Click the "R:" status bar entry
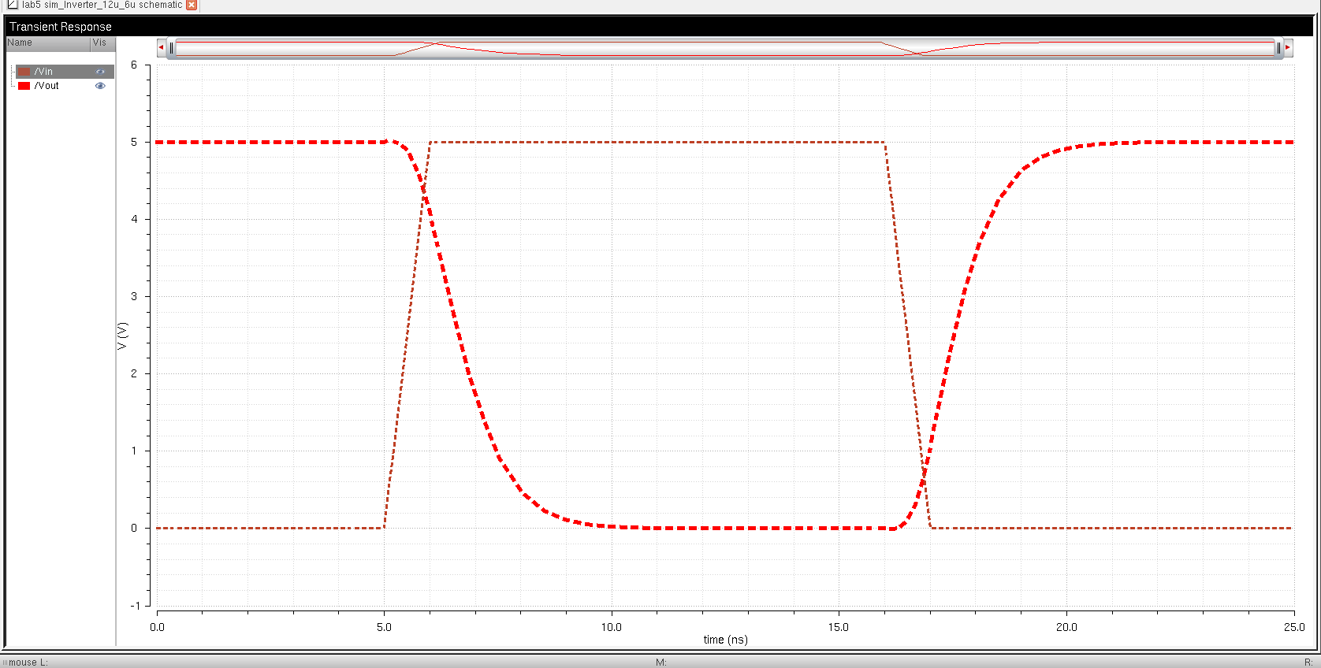The height and width of the screenshot is (668, 1321). [x=1308, y=662]
